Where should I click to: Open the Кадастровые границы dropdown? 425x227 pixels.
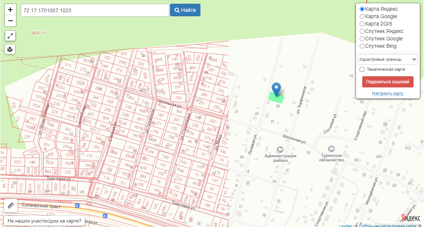click(388, 60)
